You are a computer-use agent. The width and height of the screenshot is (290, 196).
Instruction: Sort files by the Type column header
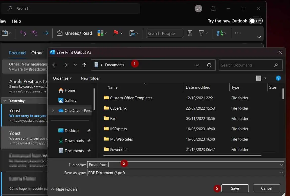pyautogui.click(x=235, y=87)
